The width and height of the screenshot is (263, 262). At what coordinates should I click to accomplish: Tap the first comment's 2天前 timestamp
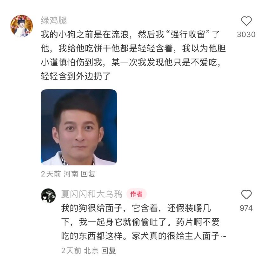pyautogui.click(x=51, y=174)
